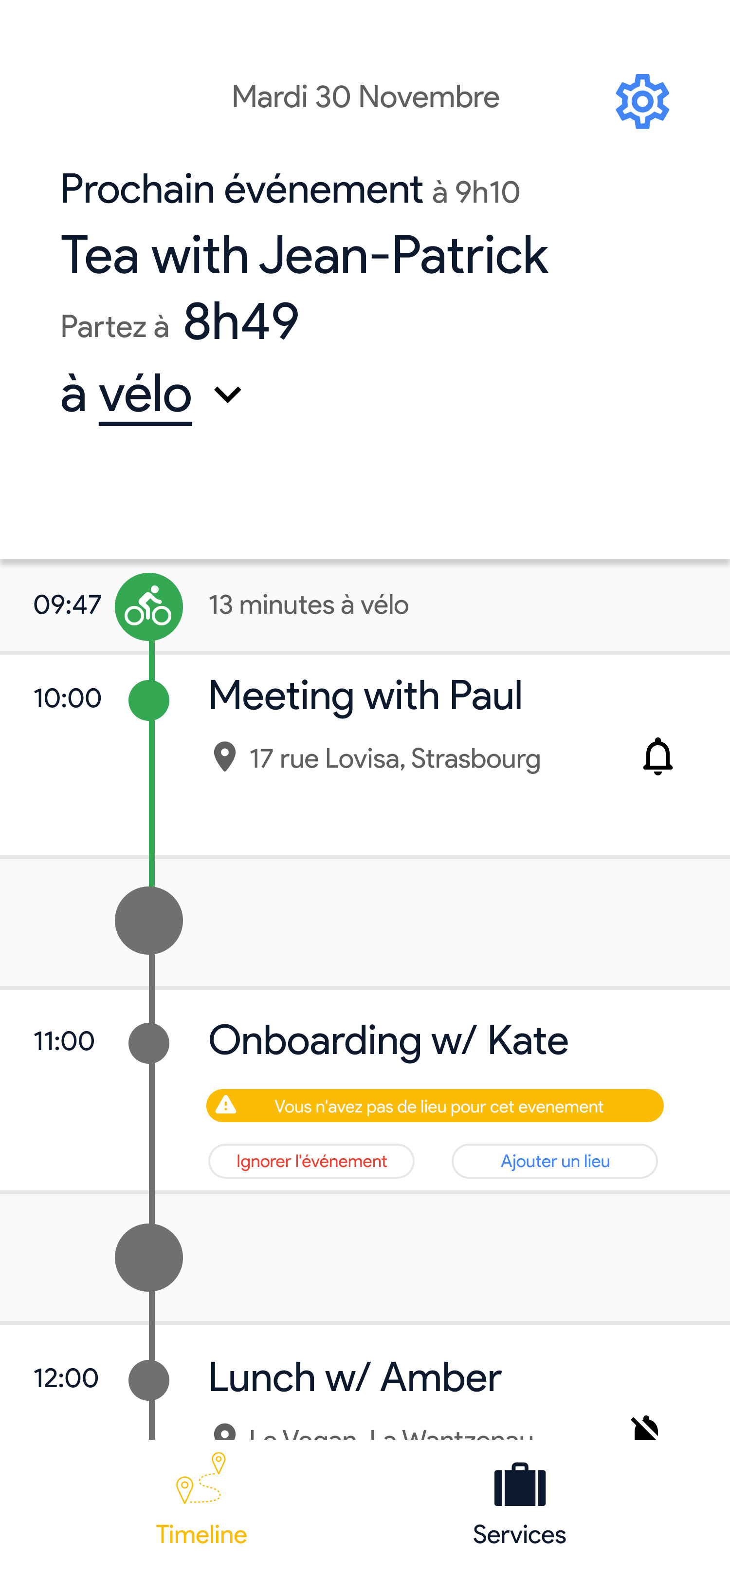Click the yellow warning triangle icon

[226, 1105]
